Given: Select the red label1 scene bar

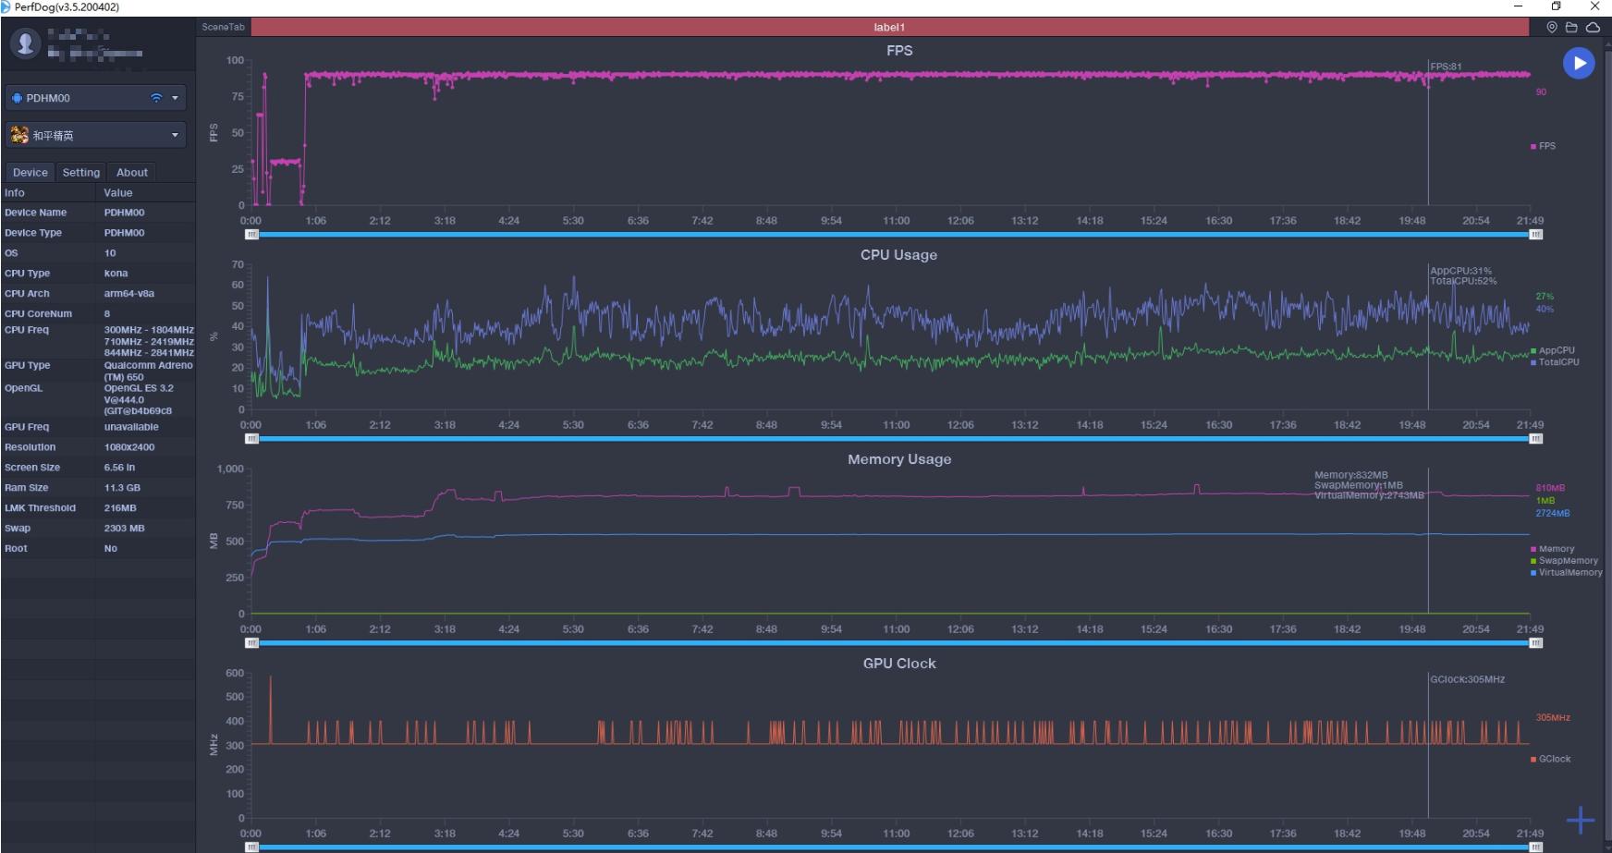Looking at the screenshot, I should (x=889, y=28).
